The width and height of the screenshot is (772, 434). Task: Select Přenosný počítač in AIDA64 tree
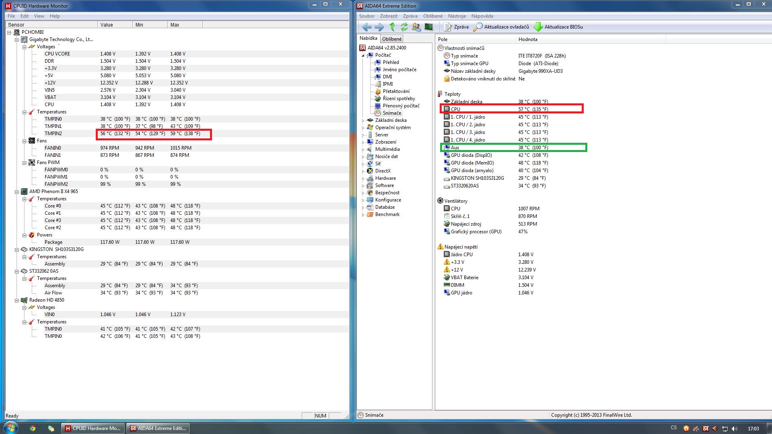tap(401, 106)
